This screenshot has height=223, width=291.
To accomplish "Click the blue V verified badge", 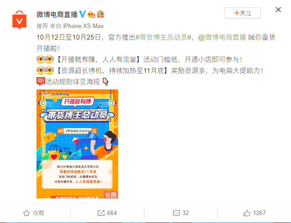I will [82, 14].
